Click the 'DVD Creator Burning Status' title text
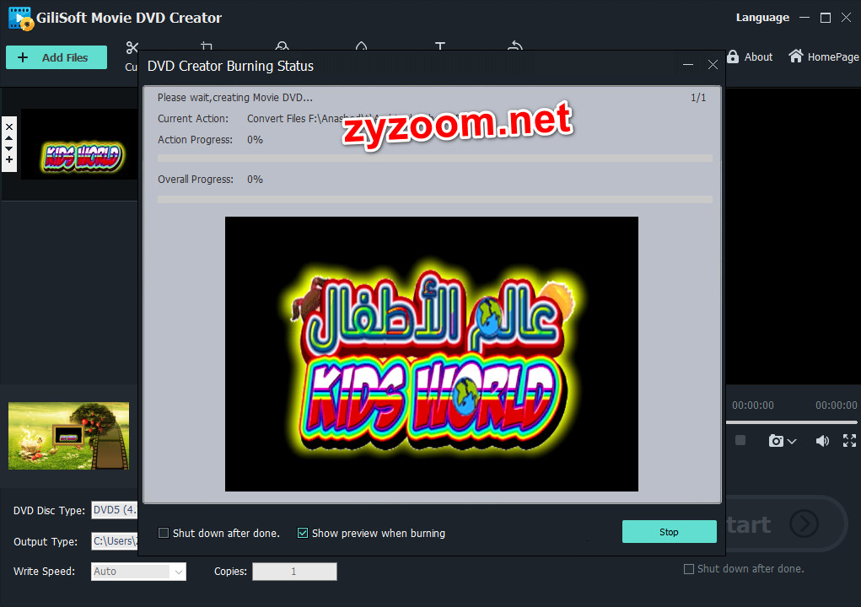 pyautogui.click(x=230, y=66)
